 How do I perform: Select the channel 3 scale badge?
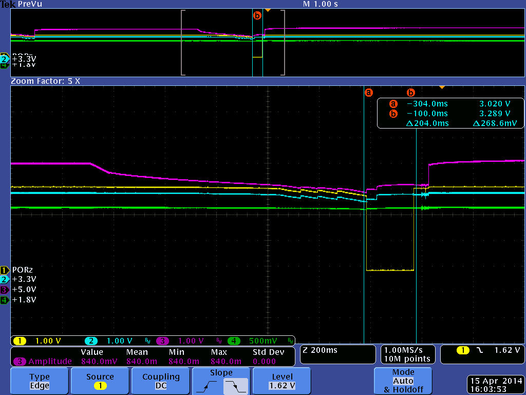click(162, 341)
